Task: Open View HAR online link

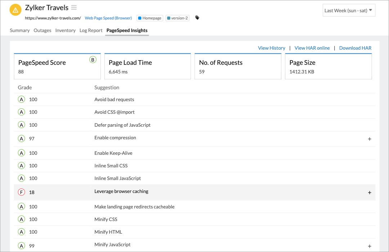Action: [312, 48]
